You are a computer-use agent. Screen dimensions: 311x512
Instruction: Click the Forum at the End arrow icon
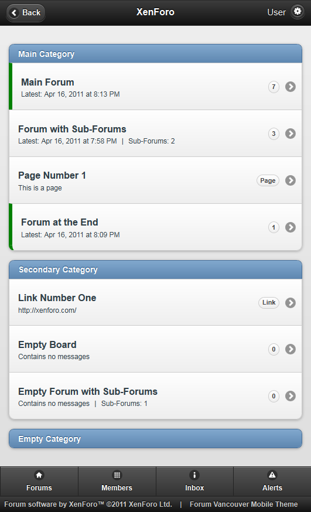[x=291, y=227]
